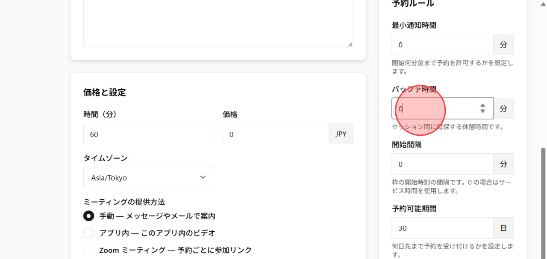The height and width of the screenshot is (259, 547).
Task: Select Zoom ミーティング radio option
Action: (x=88, y=250)
